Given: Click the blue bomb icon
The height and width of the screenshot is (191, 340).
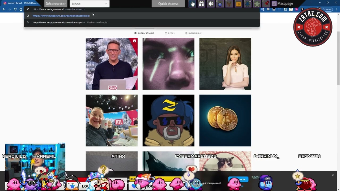Looking at the screenshot, I should pos(220,4).
